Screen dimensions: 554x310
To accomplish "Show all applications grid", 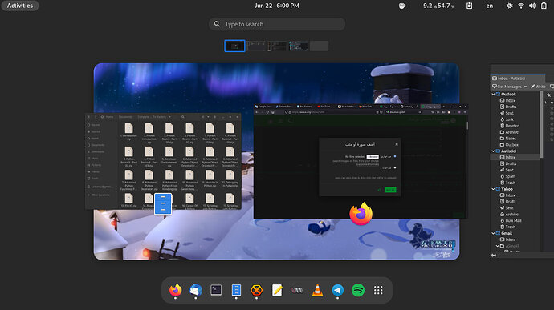I will (x=378, y=290).
